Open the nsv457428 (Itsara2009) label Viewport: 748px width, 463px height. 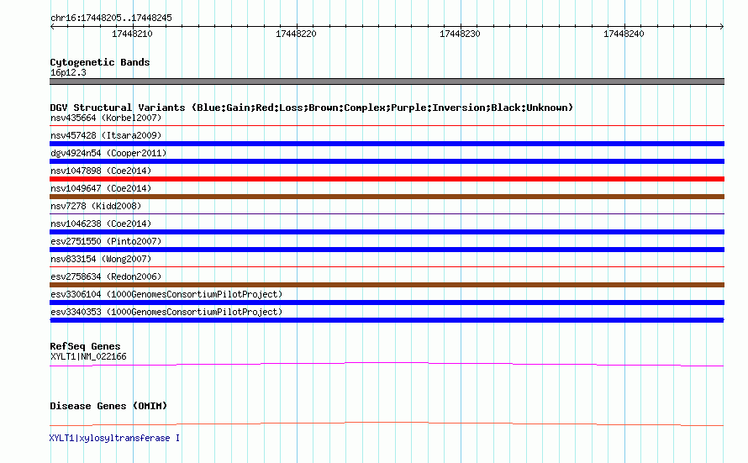106,135
